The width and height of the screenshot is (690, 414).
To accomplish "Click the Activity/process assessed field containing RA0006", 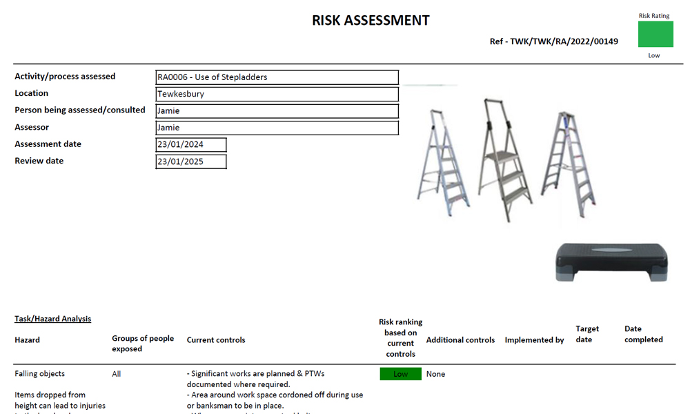I will tap(277, 77).
